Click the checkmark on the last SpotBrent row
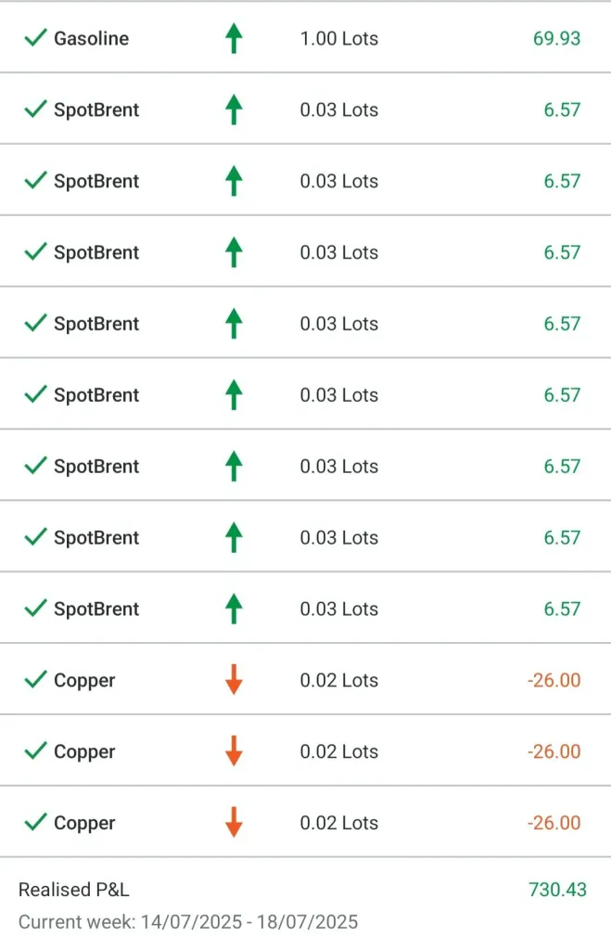 35,610
